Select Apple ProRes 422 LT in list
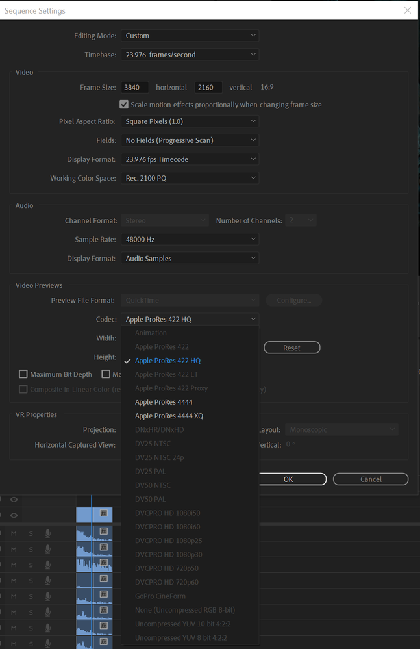420x649 pixels. (190, 374)
